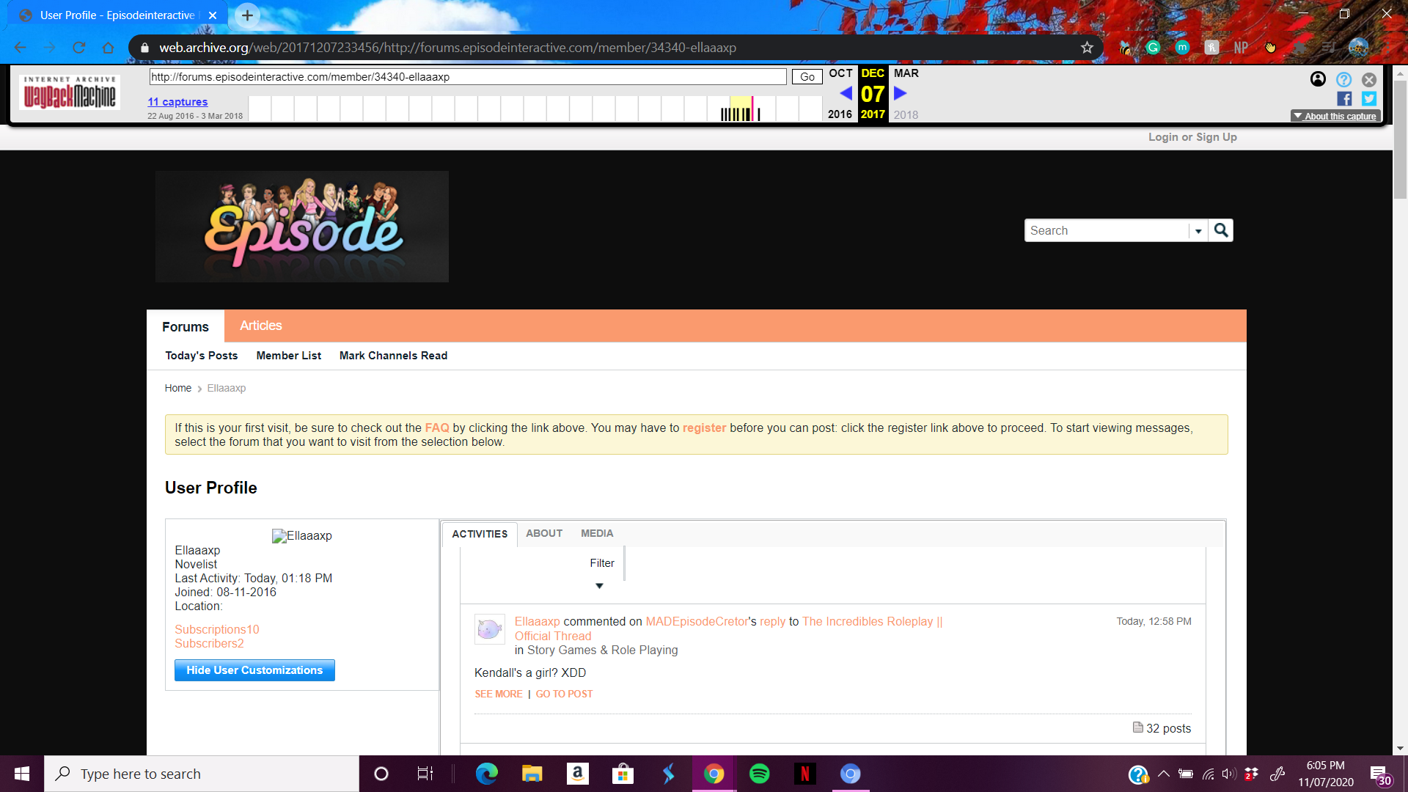Click the search magnifier button on forum
This screenshot has height=792, width=1408.
coord(1221,230)
